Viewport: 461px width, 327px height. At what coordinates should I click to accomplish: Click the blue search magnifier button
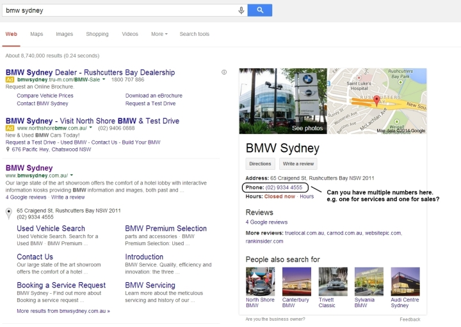260,10
